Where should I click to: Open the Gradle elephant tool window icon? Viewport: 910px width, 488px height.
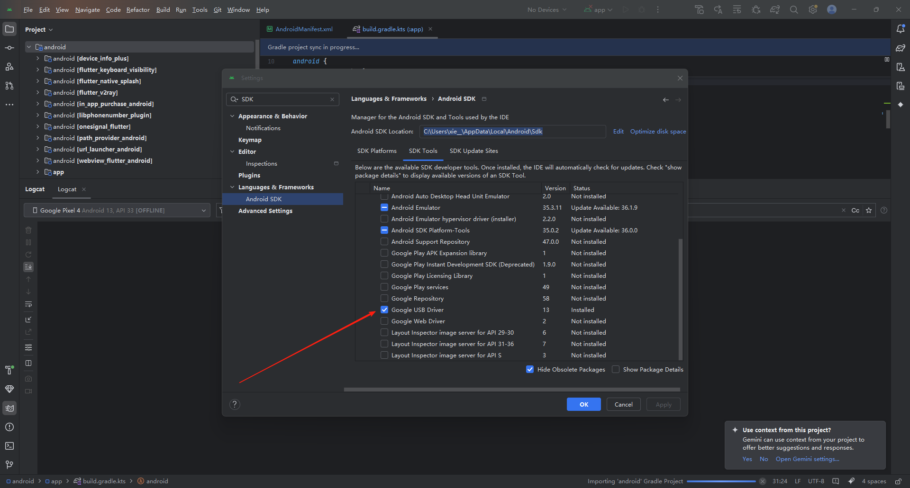(x=901, y=48)
